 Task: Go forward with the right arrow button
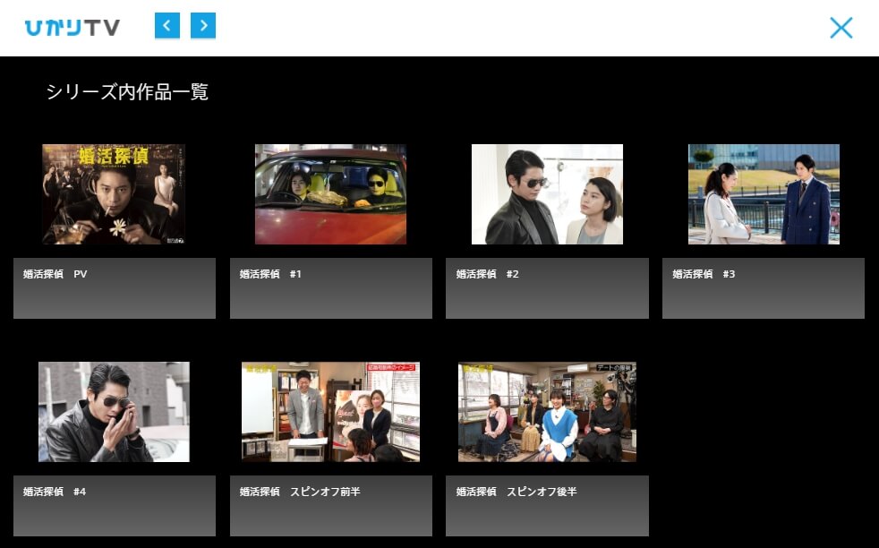coord(203,26)
